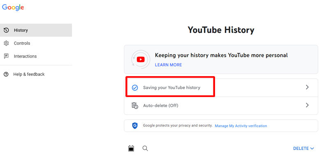Click the Help & feedback question mark icon
329x160 pixels.
point(6,74)
